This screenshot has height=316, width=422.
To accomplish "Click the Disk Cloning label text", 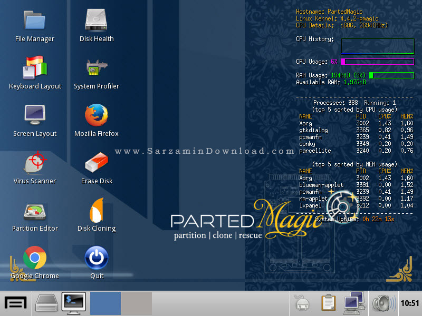I will (97, 229).
